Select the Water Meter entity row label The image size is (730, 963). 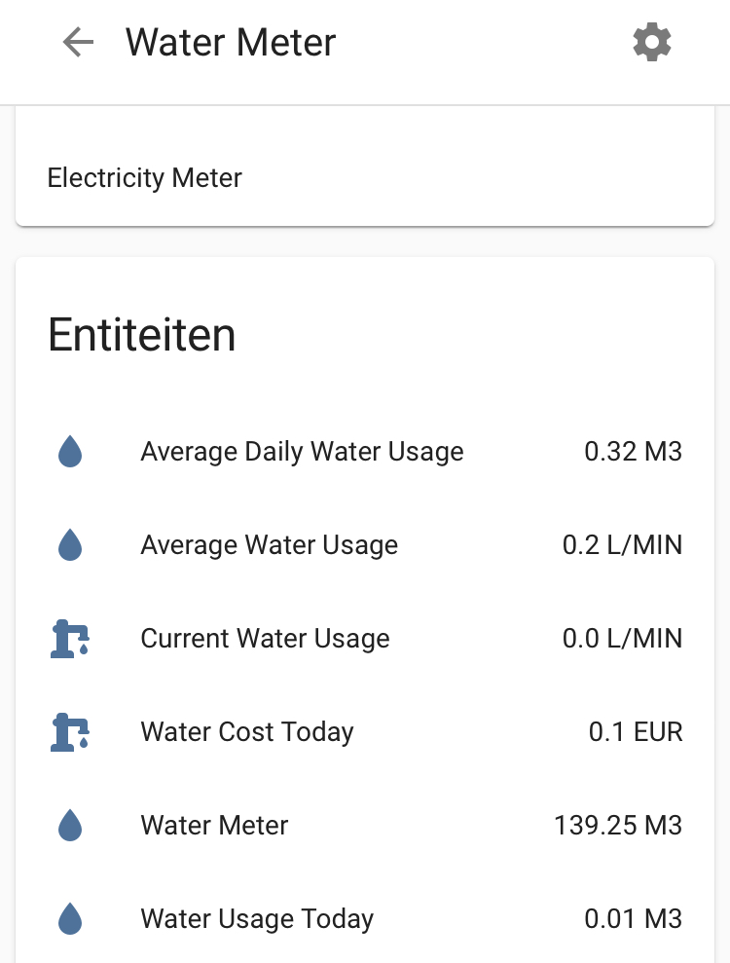(214, 826)
